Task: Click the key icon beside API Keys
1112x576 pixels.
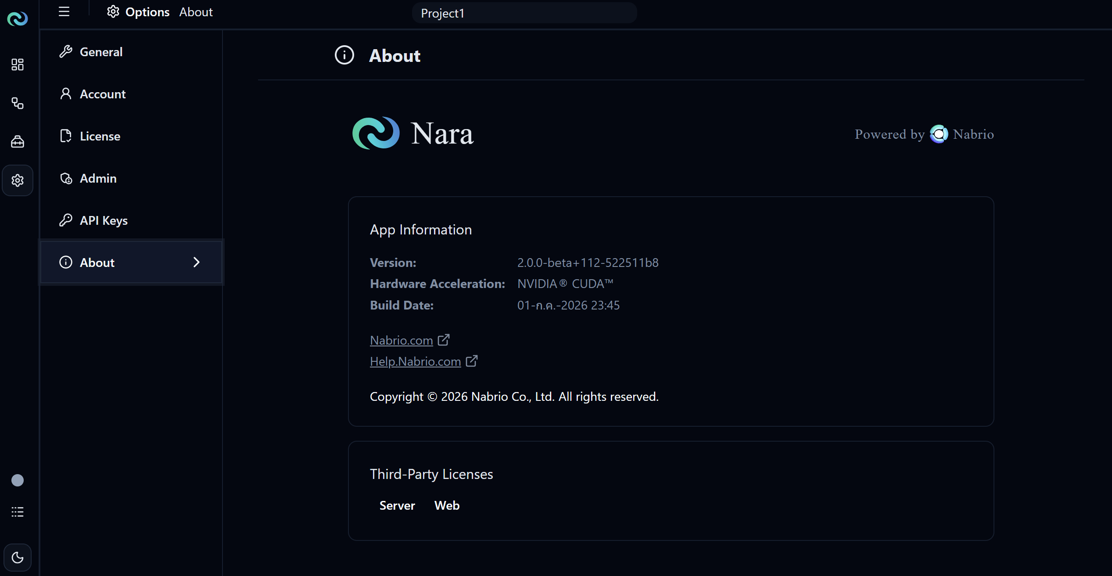Action: tap(66, 220)
